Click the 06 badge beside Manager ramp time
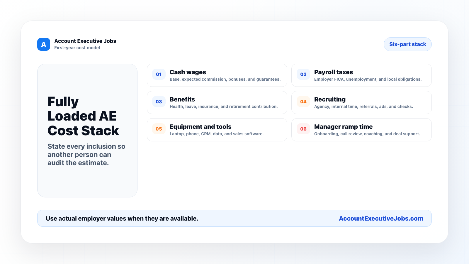This screenshot has width=469, height=264. pos(303,129)
